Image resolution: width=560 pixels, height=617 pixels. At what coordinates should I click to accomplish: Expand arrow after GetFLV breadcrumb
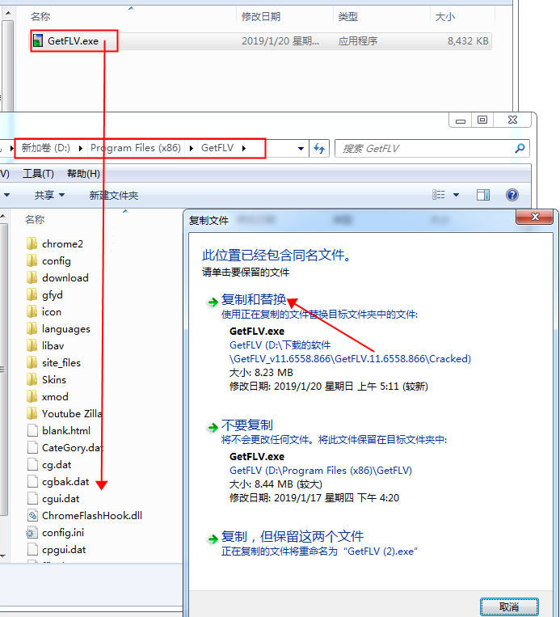tap(244, 148)
